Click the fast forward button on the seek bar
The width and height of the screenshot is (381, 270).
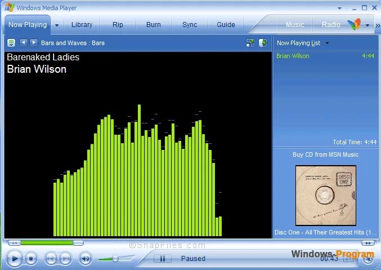(x=368, y=243)
